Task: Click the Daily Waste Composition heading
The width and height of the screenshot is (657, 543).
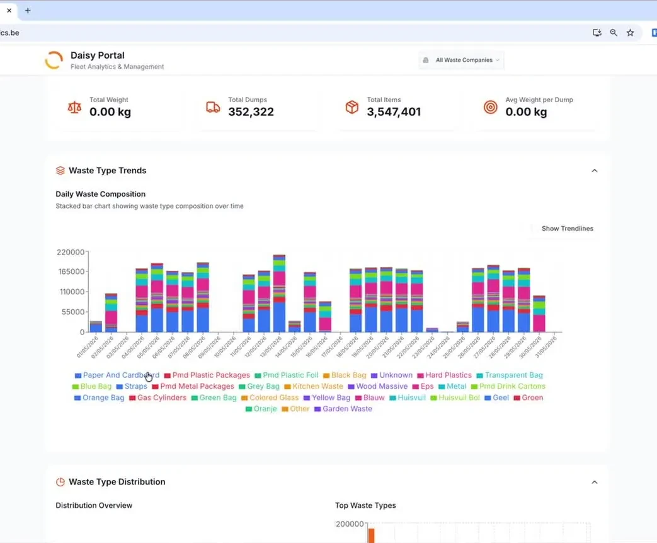Action: [101, 194]
